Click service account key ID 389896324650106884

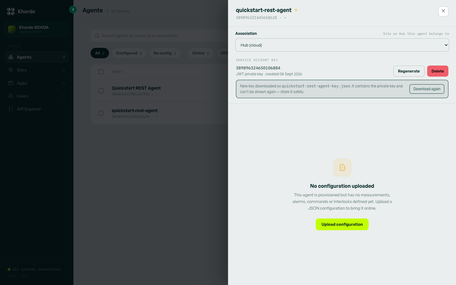point(258,68)
